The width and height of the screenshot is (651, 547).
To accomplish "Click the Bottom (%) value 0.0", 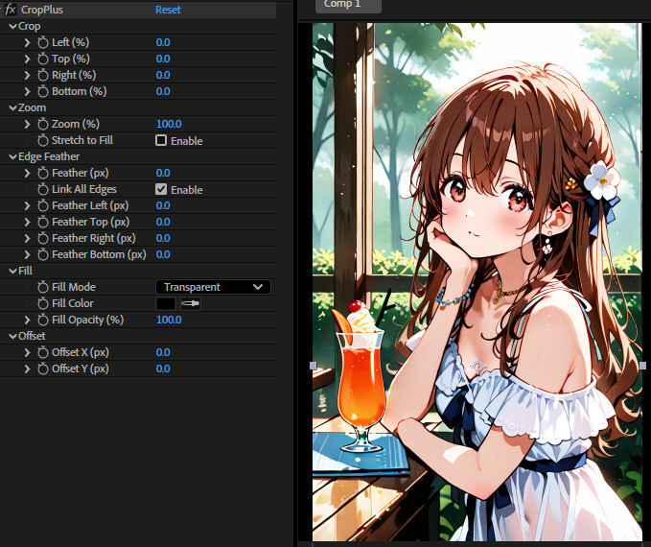I will [163, 91].
